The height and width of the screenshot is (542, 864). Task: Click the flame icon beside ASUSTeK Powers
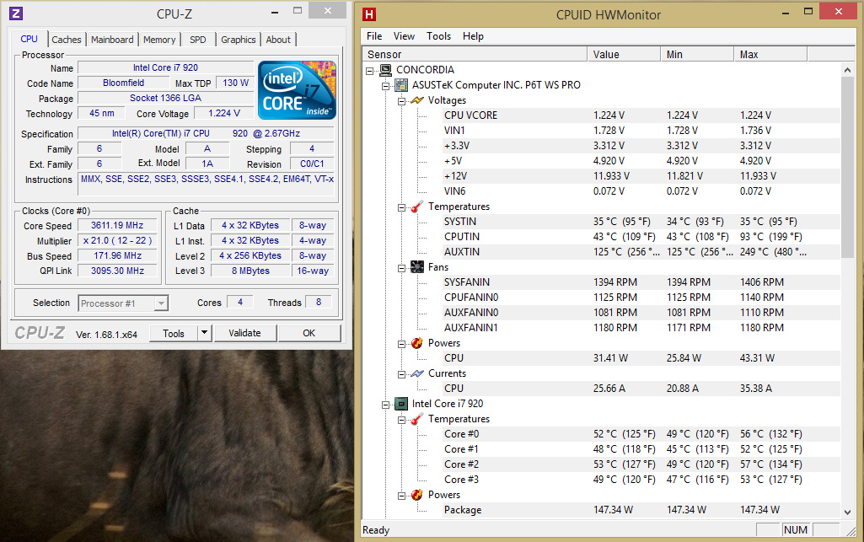point(417,343)
